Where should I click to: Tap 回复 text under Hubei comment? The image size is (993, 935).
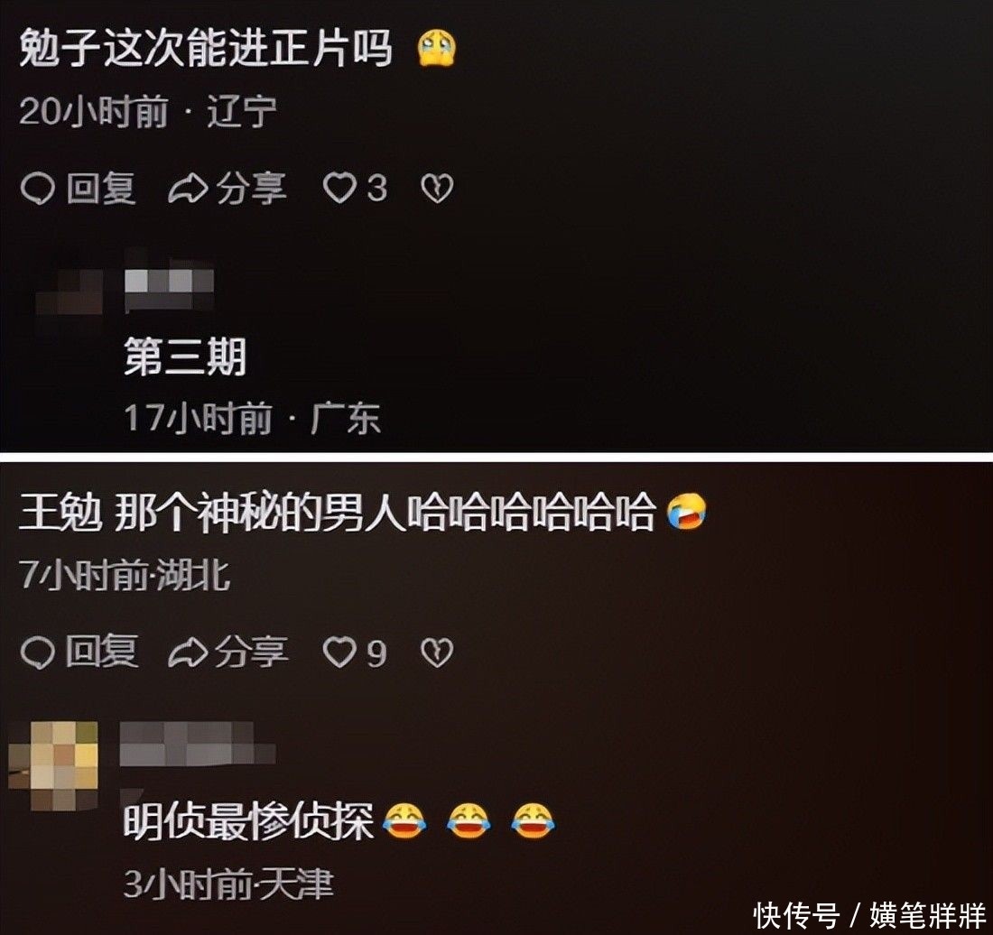(x=101, y=652)
